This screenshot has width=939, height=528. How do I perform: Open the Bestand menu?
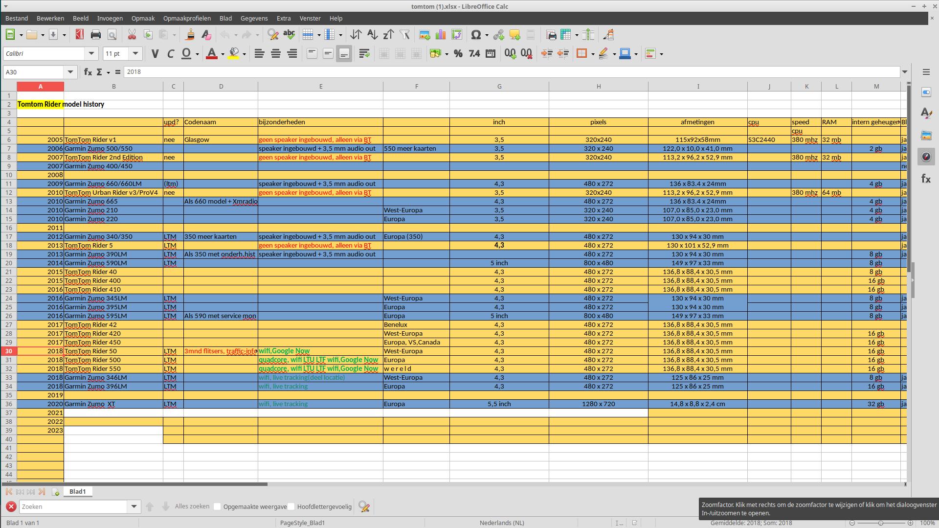pyautogui.click(x=17, y=18)
